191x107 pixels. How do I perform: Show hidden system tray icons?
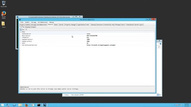tap(174, 105)
